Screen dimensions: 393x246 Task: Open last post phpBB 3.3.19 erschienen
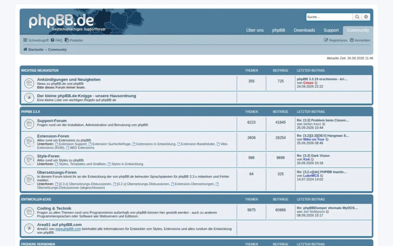coord(322,79)
